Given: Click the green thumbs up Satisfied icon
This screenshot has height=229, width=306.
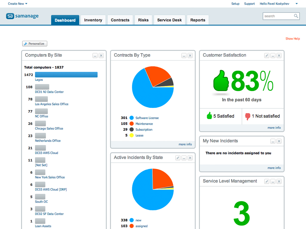Looking at the screenshot, I should click(209, 116).
